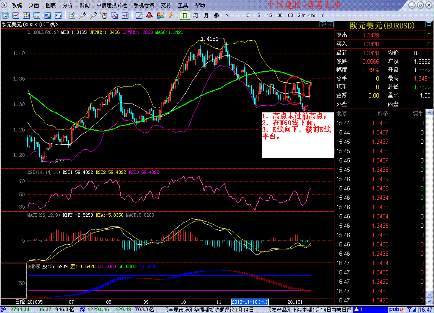Open the drawing pen tool icon

(x=139, y=16)
